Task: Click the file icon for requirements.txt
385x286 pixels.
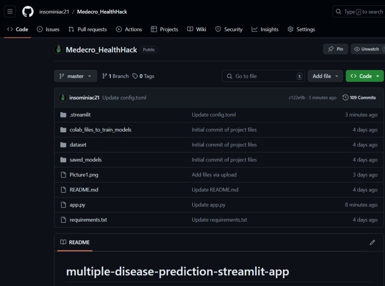Action: pos(63,220)
